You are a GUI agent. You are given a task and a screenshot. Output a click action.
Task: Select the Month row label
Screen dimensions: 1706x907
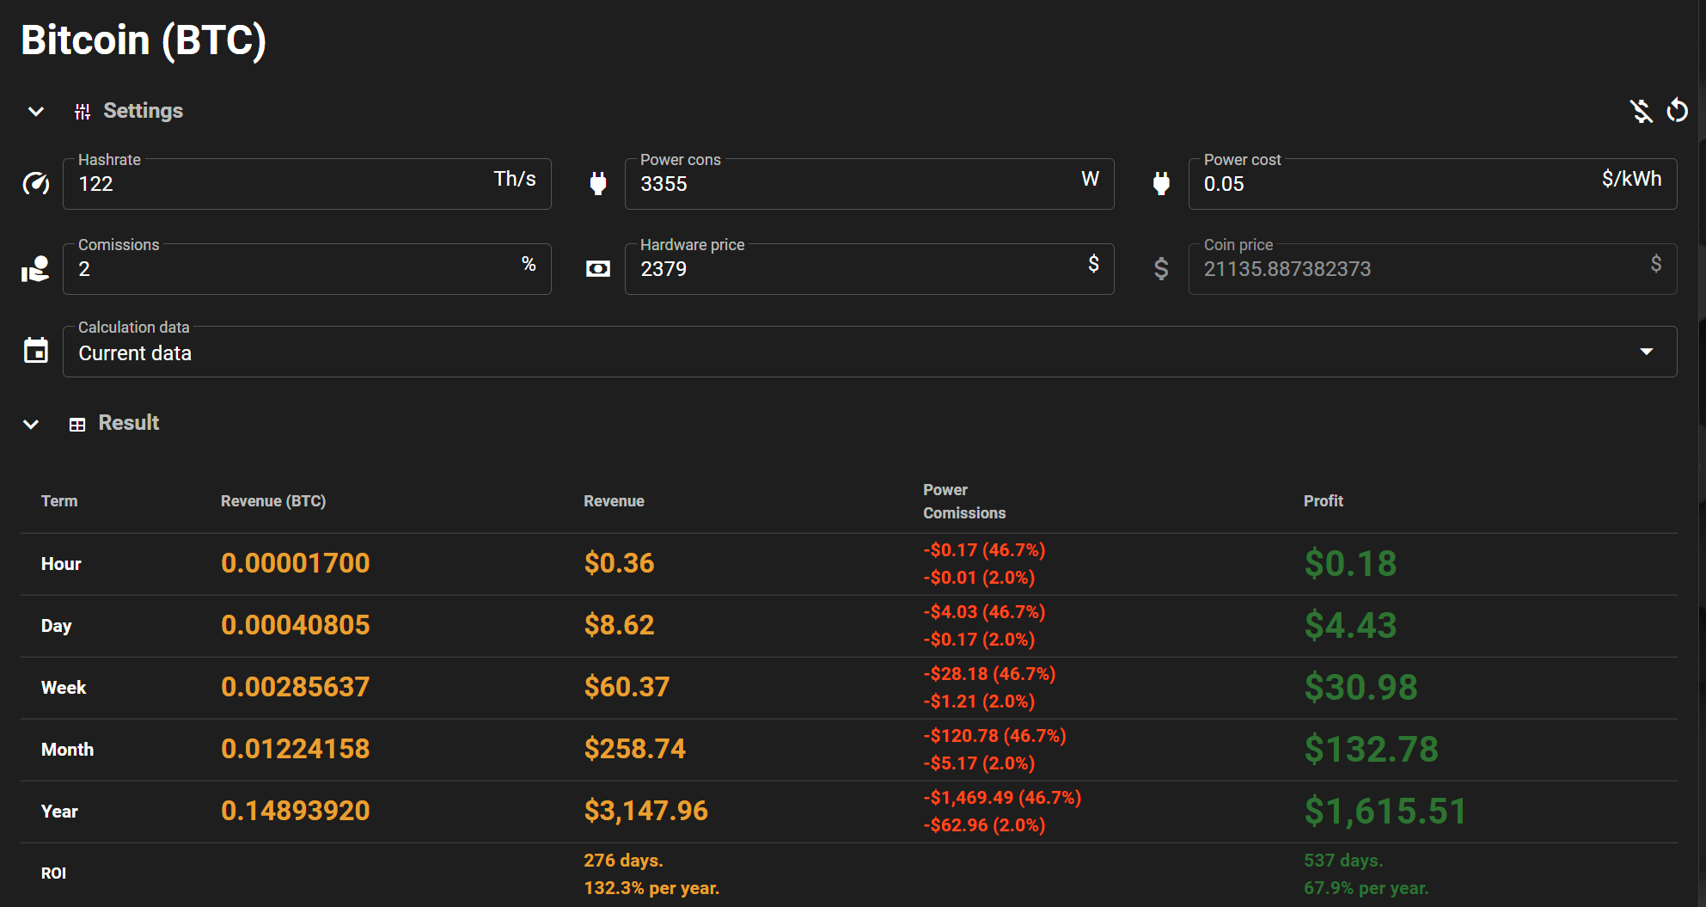pos(67,750)
